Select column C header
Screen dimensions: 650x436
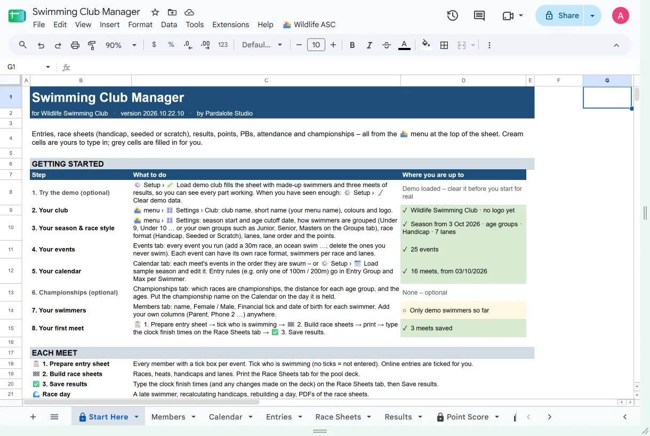(x=266, y=80)
